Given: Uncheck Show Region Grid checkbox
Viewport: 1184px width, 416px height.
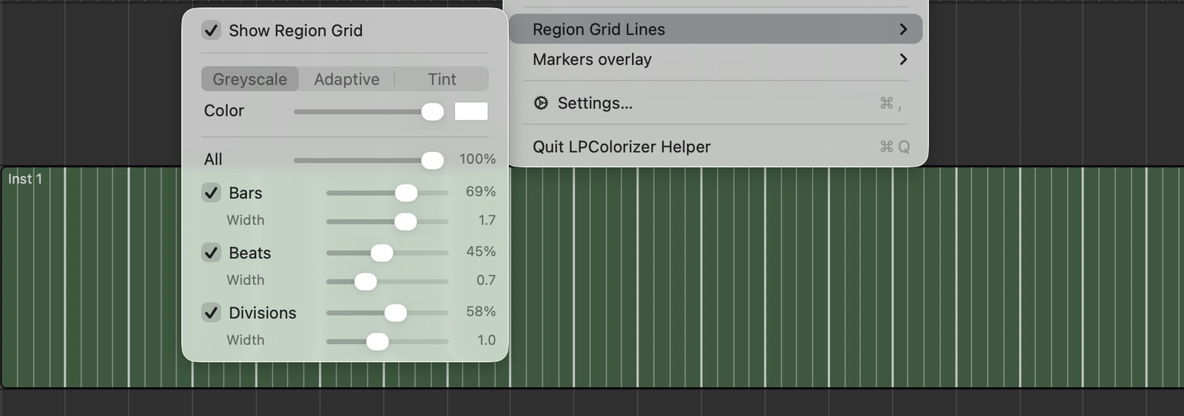Looking at the screenshot, I should (x=211, y=30).
